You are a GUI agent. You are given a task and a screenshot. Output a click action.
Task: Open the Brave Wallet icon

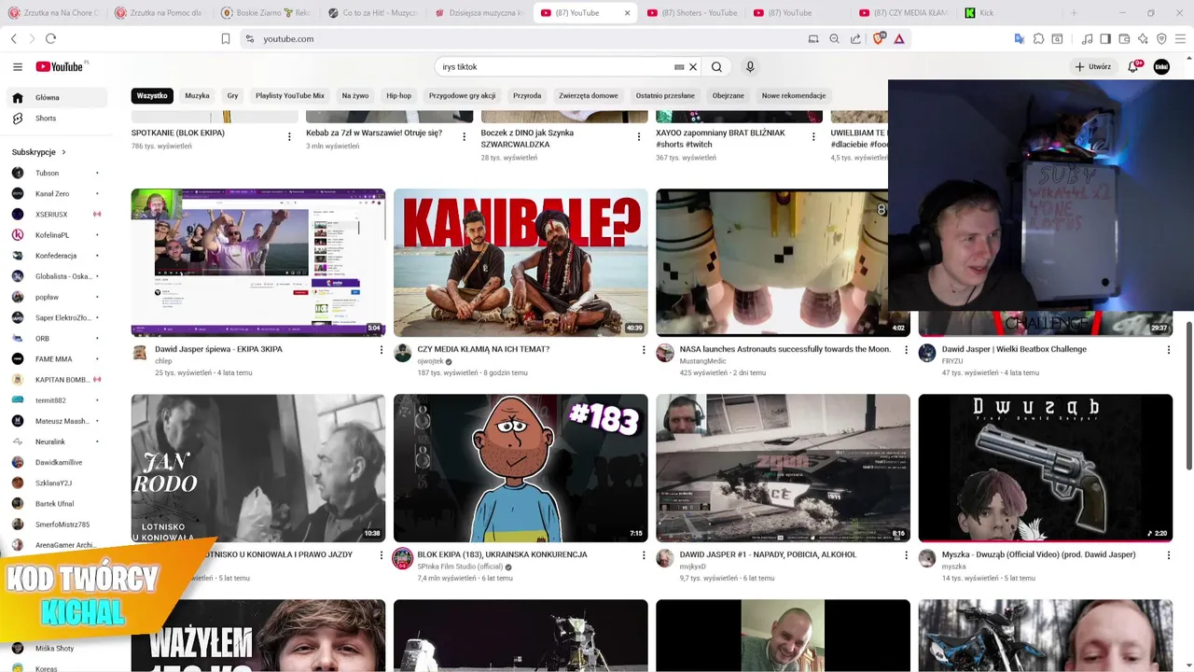[x=1124, y=38]
